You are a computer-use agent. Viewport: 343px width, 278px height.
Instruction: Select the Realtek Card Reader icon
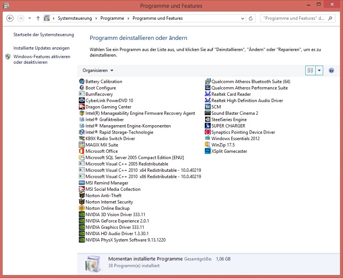click(208, 94)
